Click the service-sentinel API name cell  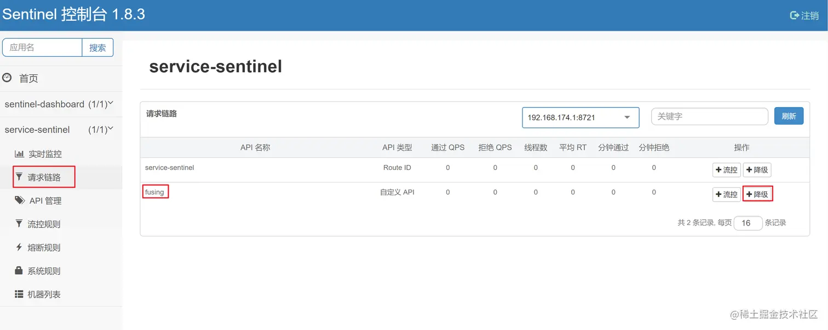click(170, 168)
